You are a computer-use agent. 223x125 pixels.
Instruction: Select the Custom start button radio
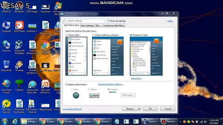click(108, 89)
